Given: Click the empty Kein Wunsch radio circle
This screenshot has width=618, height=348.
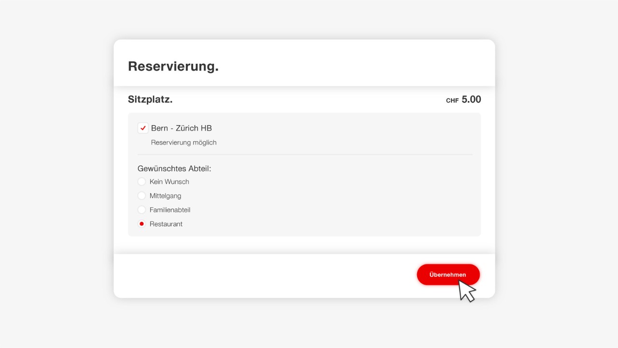Looking at the screenshot, I should (141, 182).
